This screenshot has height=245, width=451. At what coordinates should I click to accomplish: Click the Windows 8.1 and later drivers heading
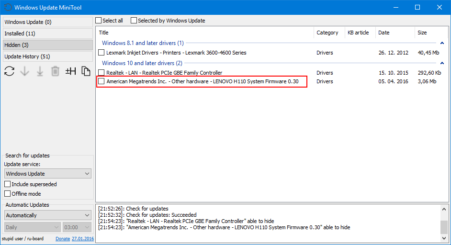[143, 43]
